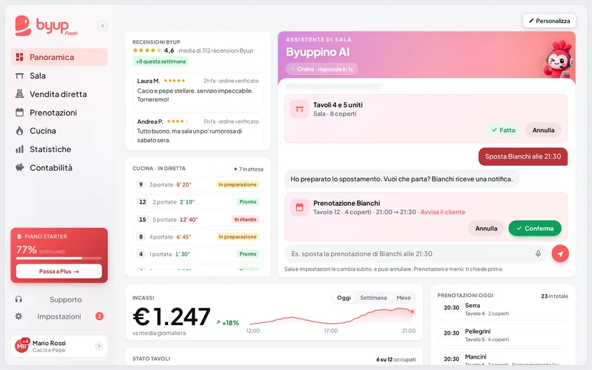
Task: Click the Cucina flame icon
Action: pyautogui.click(x=19, y=131)
